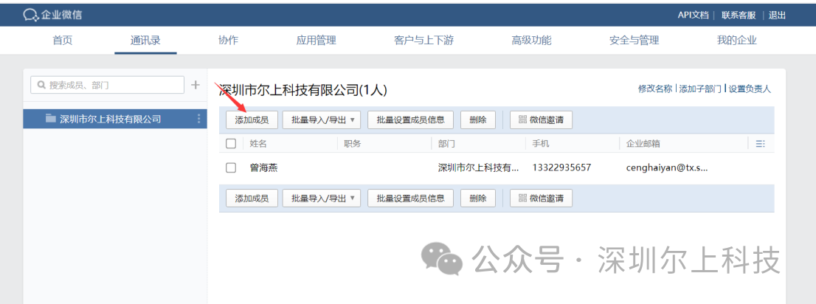Expand top 批量导入/导出 dropdown

[322, 120]
